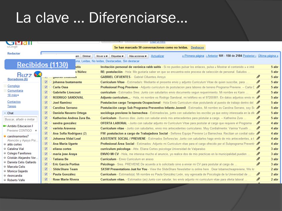Open the Recibidos (1130) inbox
The height and width of the screenshot is (211, 282).
(42, 64)
